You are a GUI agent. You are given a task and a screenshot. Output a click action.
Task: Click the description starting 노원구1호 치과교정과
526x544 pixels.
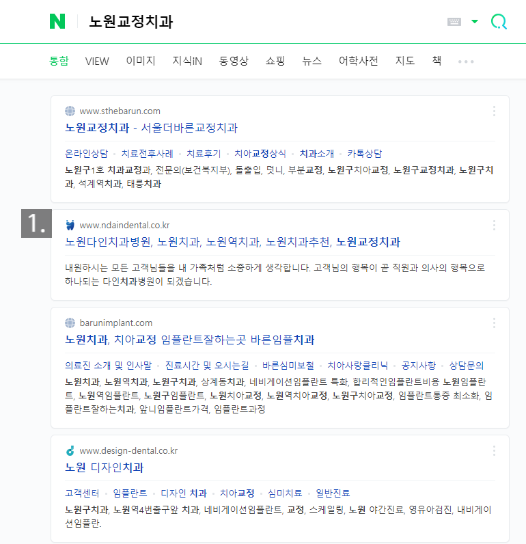tap(279, 177)
